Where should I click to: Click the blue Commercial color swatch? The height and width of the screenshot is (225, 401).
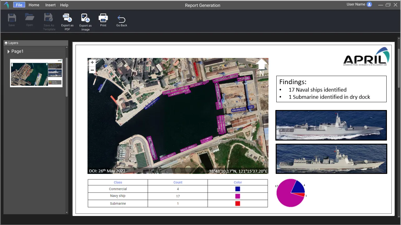click(x=238, y=189)
